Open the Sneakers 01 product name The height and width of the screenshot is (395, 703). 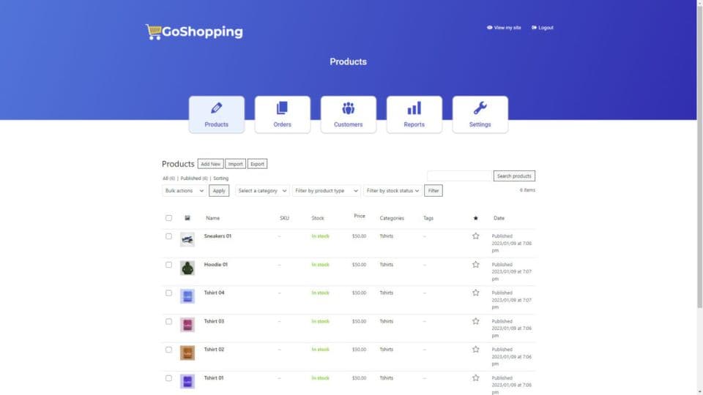217,236
